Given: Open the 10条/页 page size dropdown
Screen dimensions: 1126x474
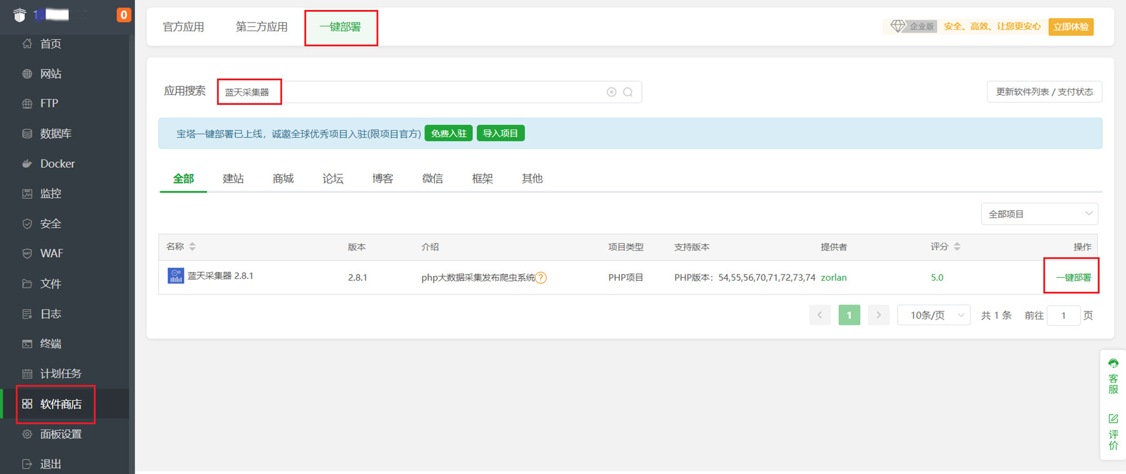Looking at the screenshot, I should pos(934,315).
